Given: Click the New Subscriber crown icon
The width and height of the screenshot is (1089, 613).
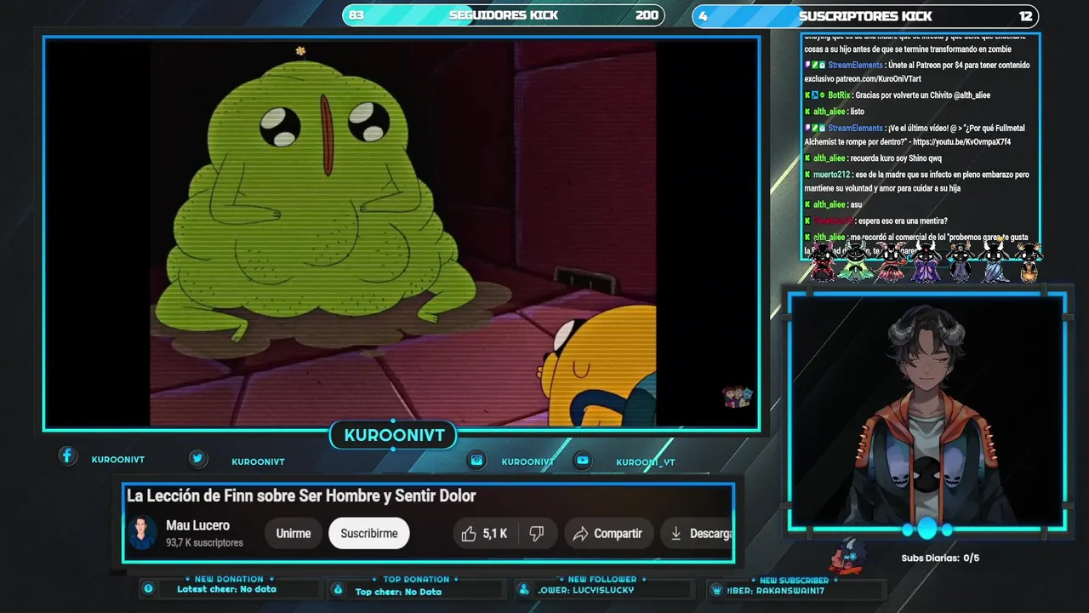Looking at the screenshot, I should [716, 590].
